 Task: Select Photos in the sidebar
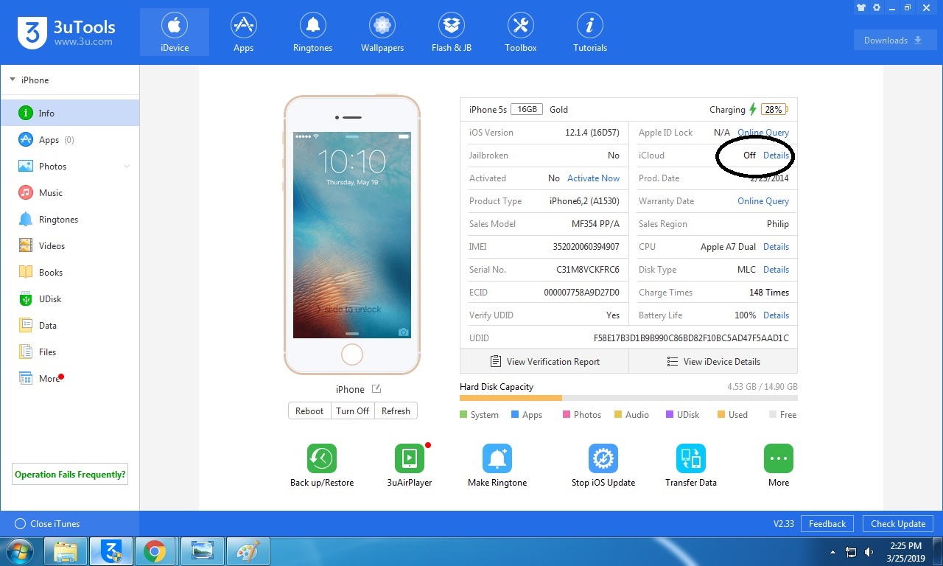point(69,166)
